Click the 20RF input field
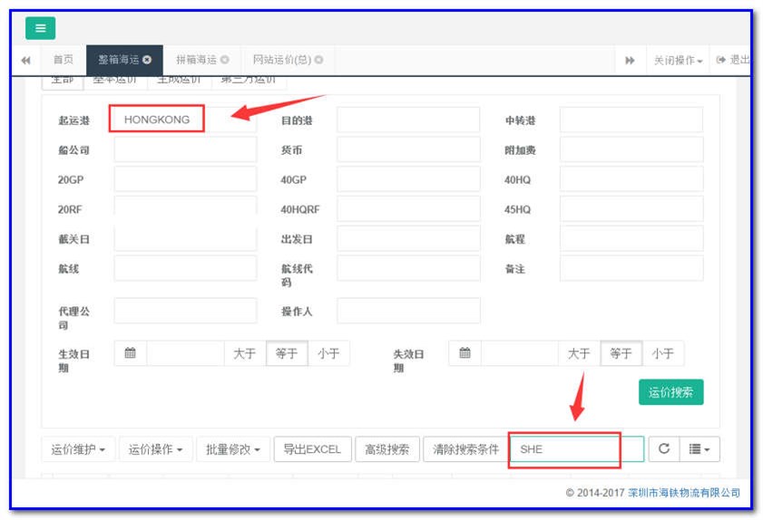 [185, 208]
